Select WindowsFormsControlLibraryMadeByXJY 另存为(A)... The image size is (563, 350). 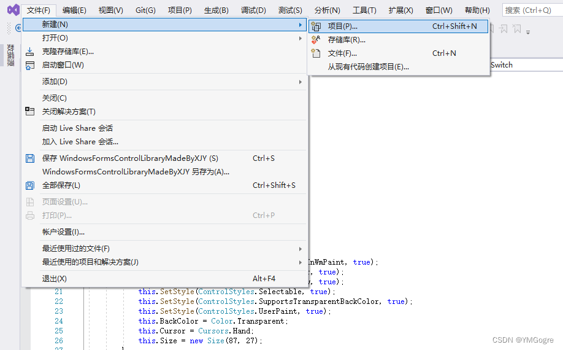(x=164, y=172)
